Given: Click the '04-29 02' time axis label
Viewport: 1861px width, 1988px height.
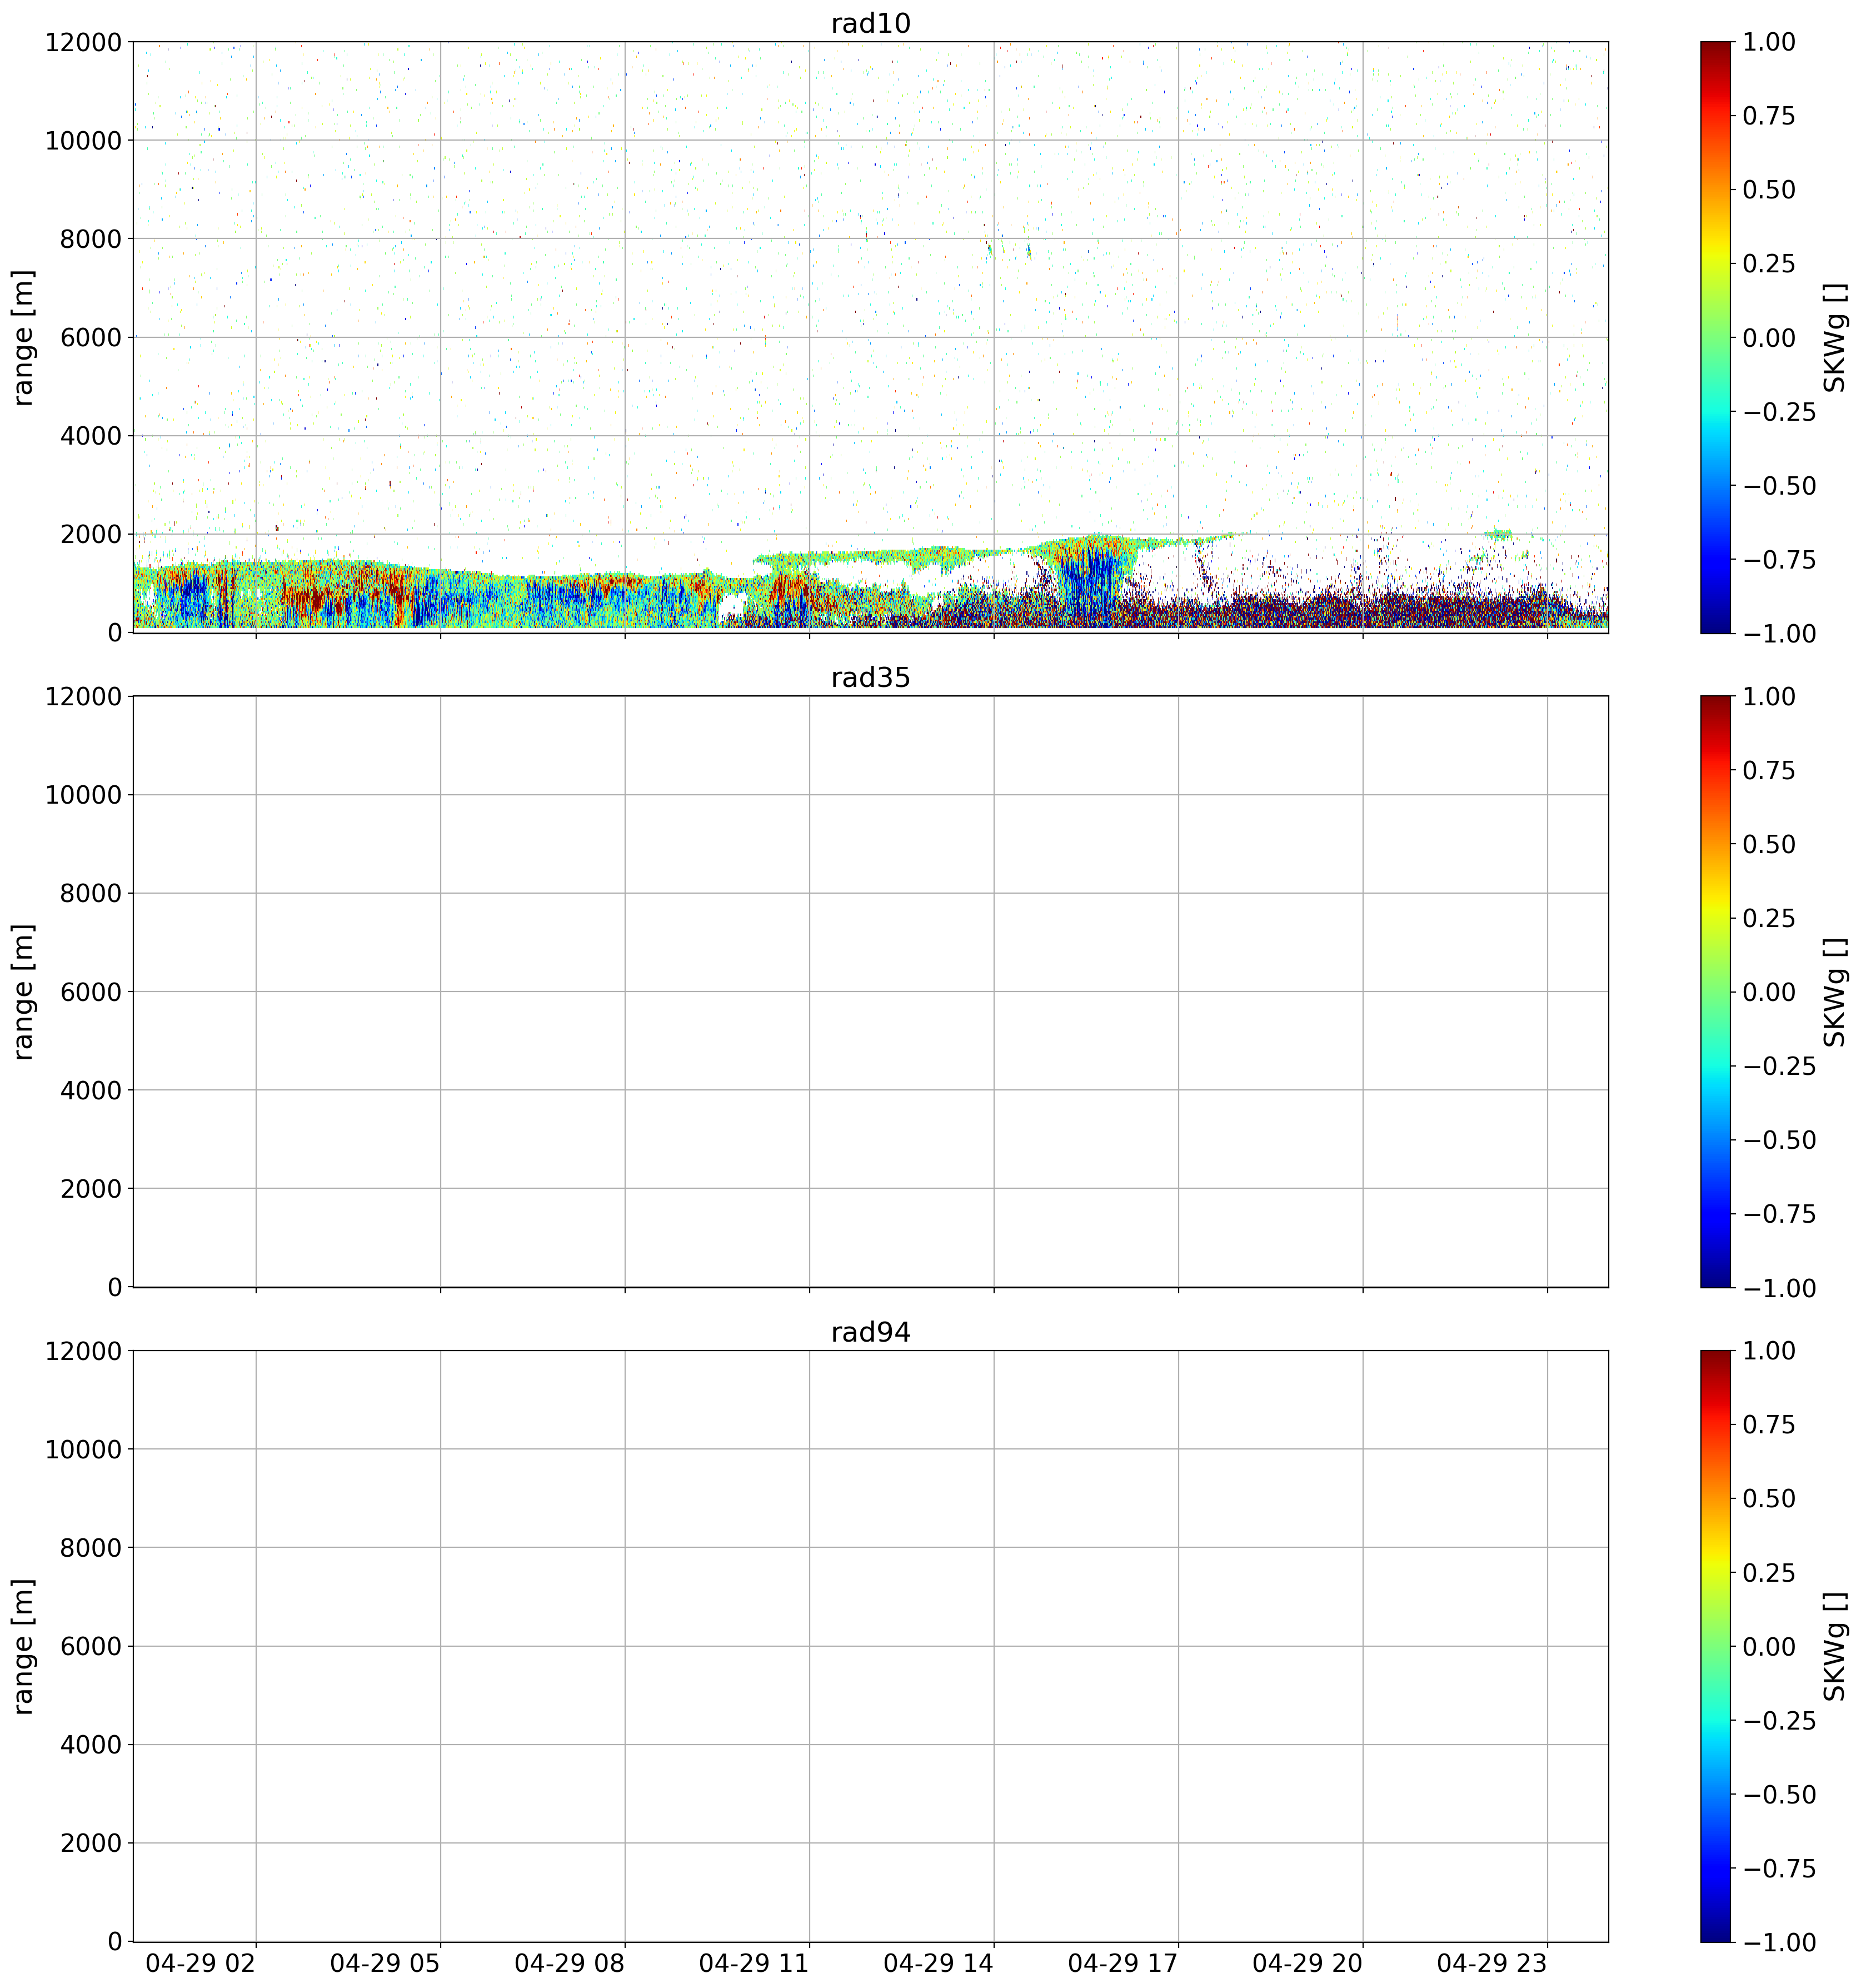Looking at the screenshot, I should (201, 1964).
